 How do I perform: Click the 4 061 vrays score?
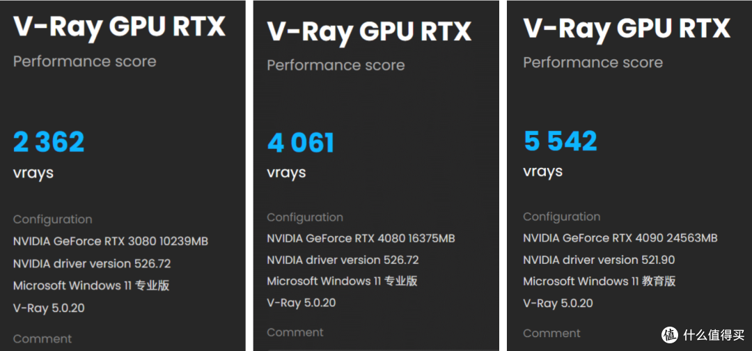(301, 143)
